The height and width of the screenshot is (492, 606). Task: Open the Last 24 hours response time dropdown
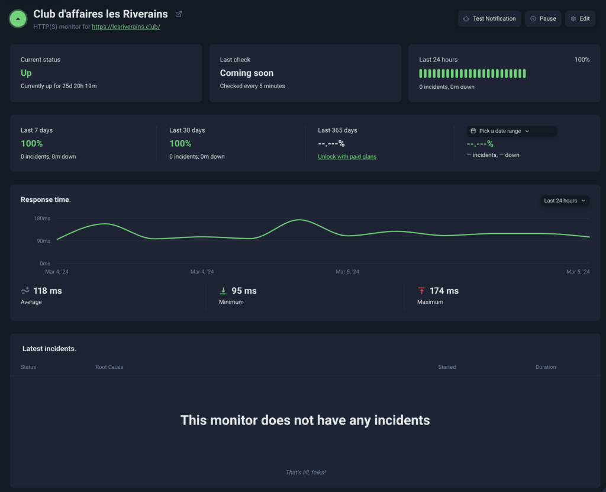(x=565, y=201)
